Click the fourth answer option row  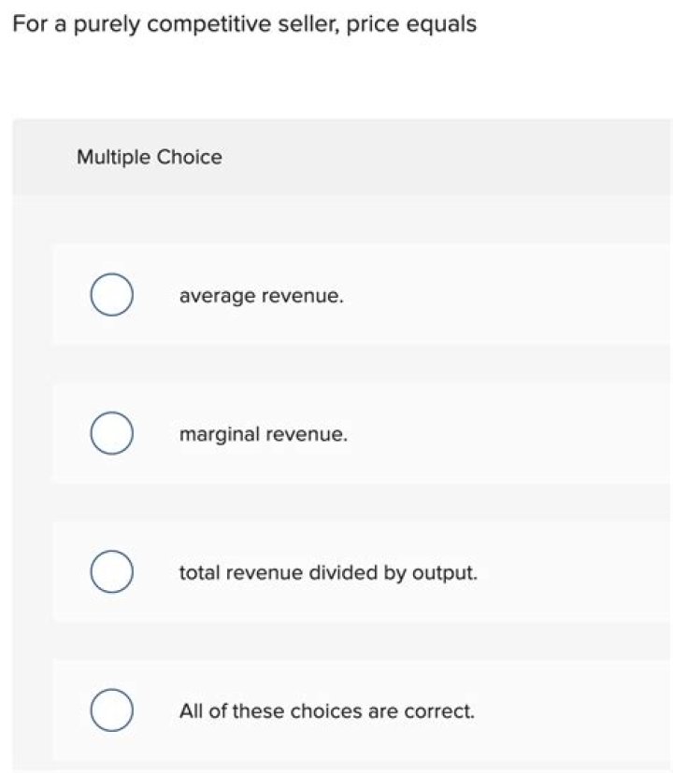355,710
